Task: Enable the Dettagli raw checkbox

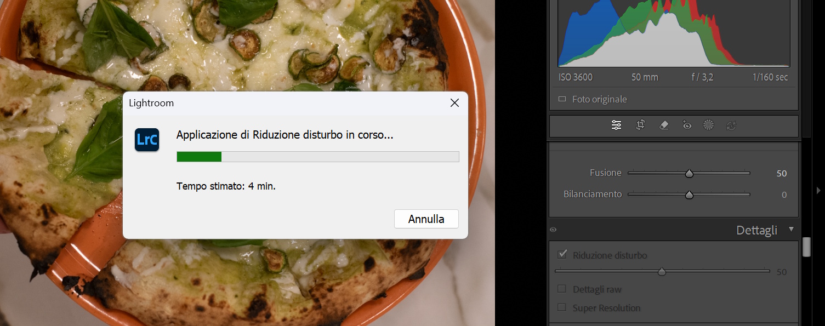Action: tap(562, 289)
